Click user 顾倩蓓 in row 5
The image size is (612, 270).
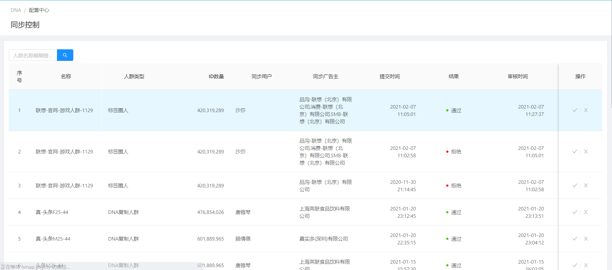click(243, 239)
